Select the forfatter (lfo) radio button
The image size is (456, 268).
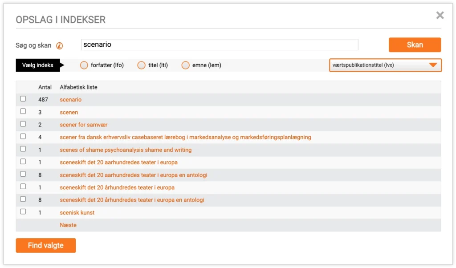point(84,65)
